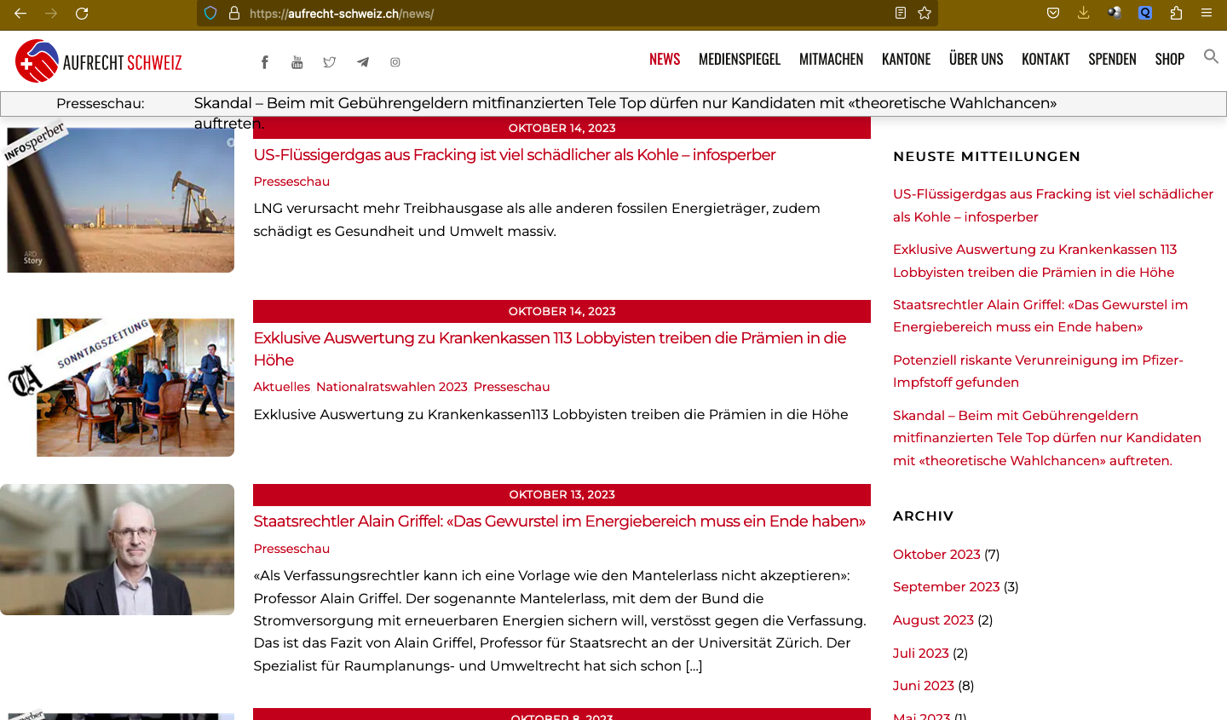Image resolution: width=1227 pixels, height=720 pixels.
Task: Open sidebar link Skandal Beim mit Gebührengeldern
Action: pos(1047,438)
